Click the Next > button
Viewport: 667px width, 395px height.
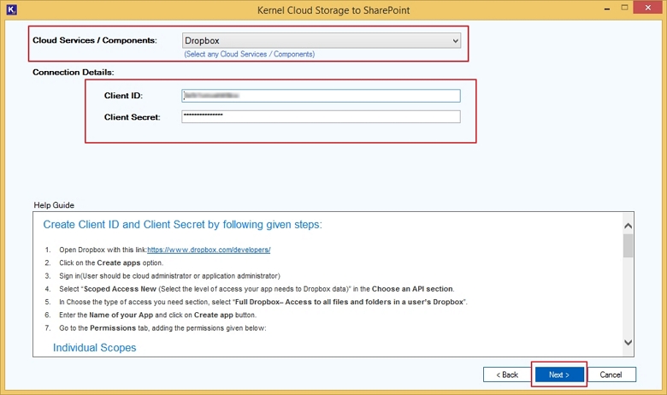coord(559,374)
